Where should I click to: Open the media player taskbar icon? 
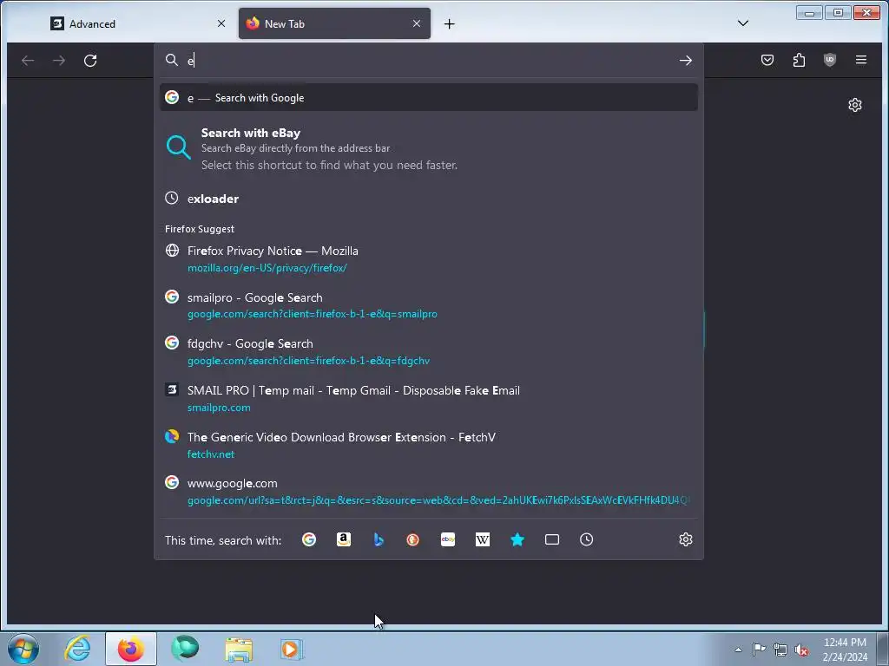(292, 649)
